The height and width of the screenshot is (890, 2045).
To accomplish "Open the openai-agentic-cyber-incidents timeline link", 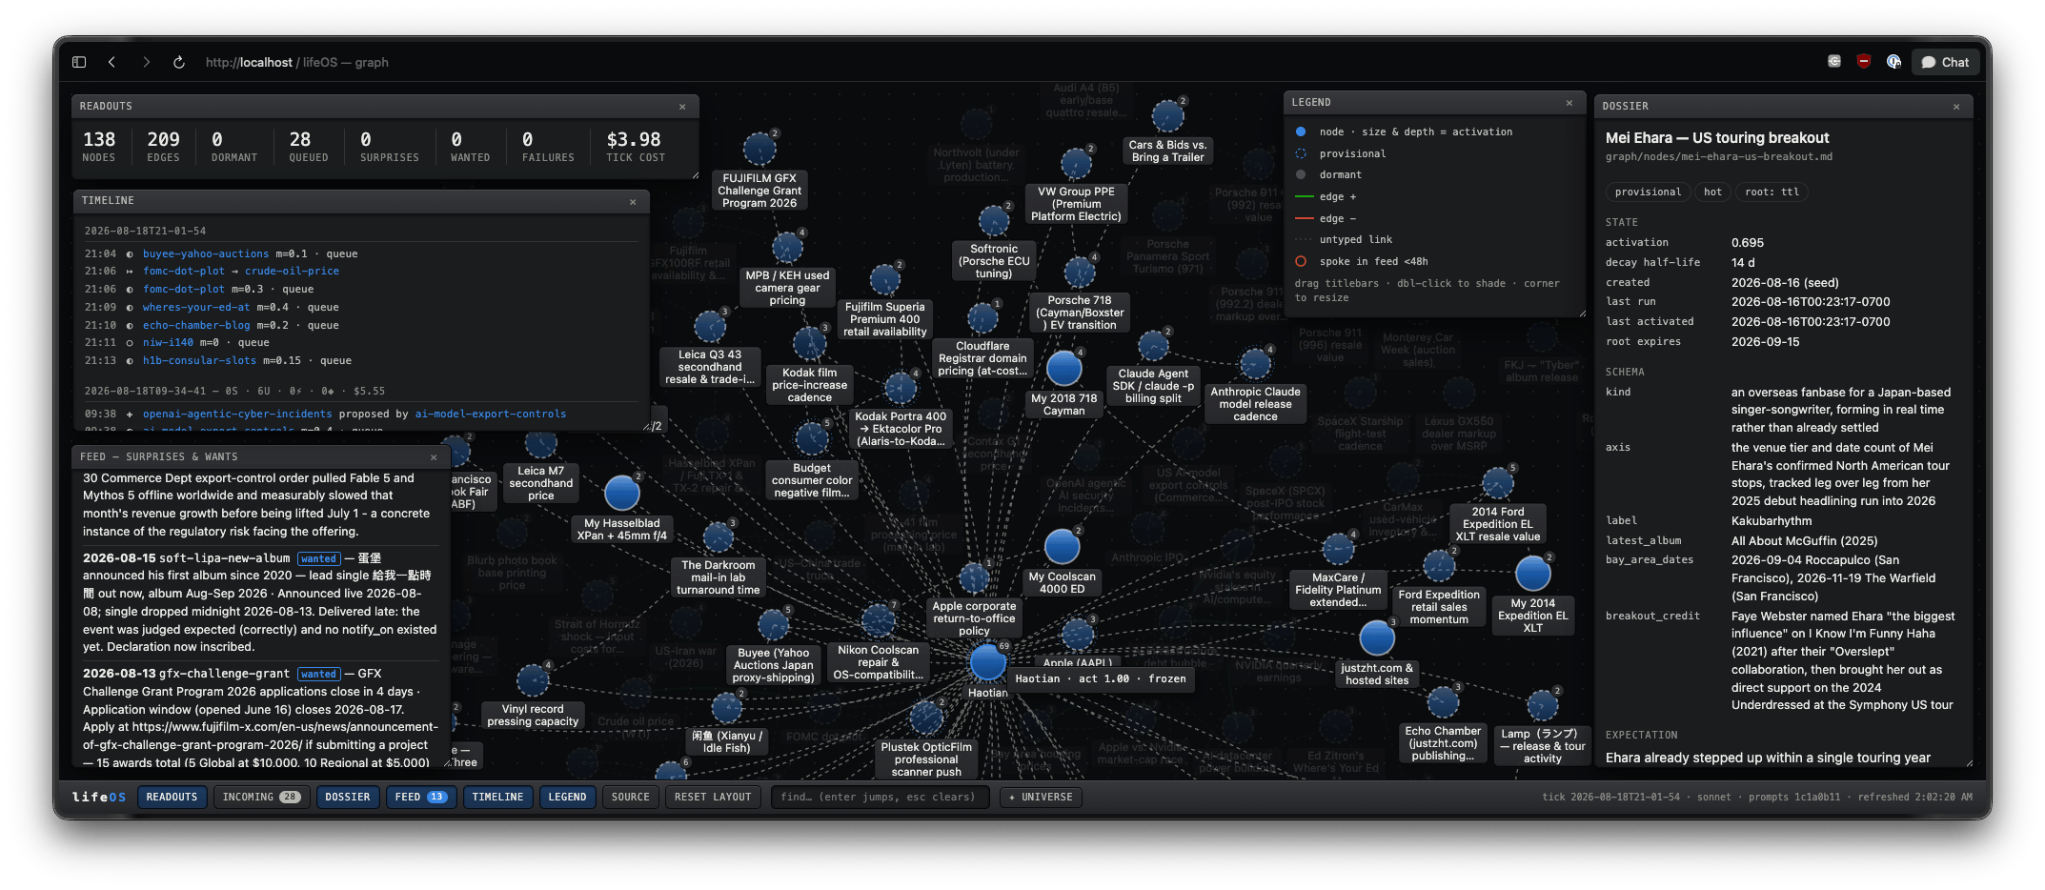I will 237,415.
